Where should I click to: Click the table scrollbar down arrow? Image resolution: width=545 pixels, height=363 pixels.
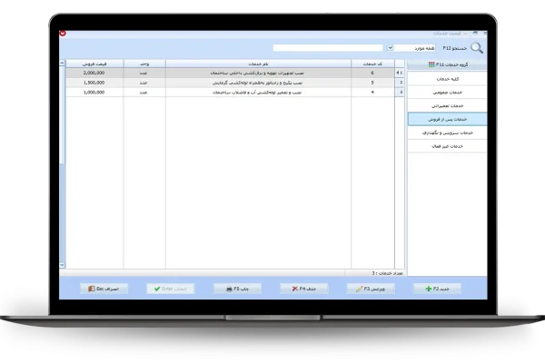(62, 265)
